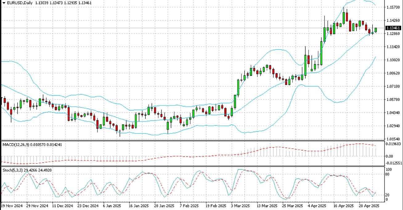The height and width of the screenshot is (210, 403).
Task: Click the triangle arrow beside EURUSD,Daily
Action: (4, 3)
